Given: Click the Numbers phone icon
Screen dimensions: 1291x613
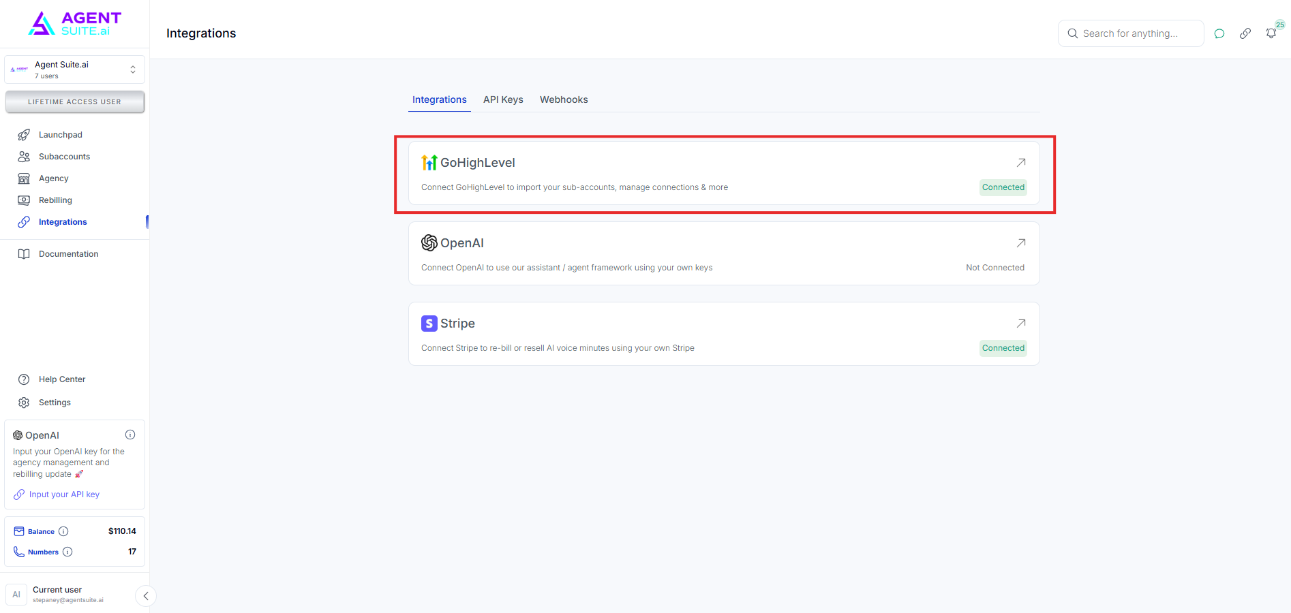Looking at the screenshot, I should [x=19, y=552].
